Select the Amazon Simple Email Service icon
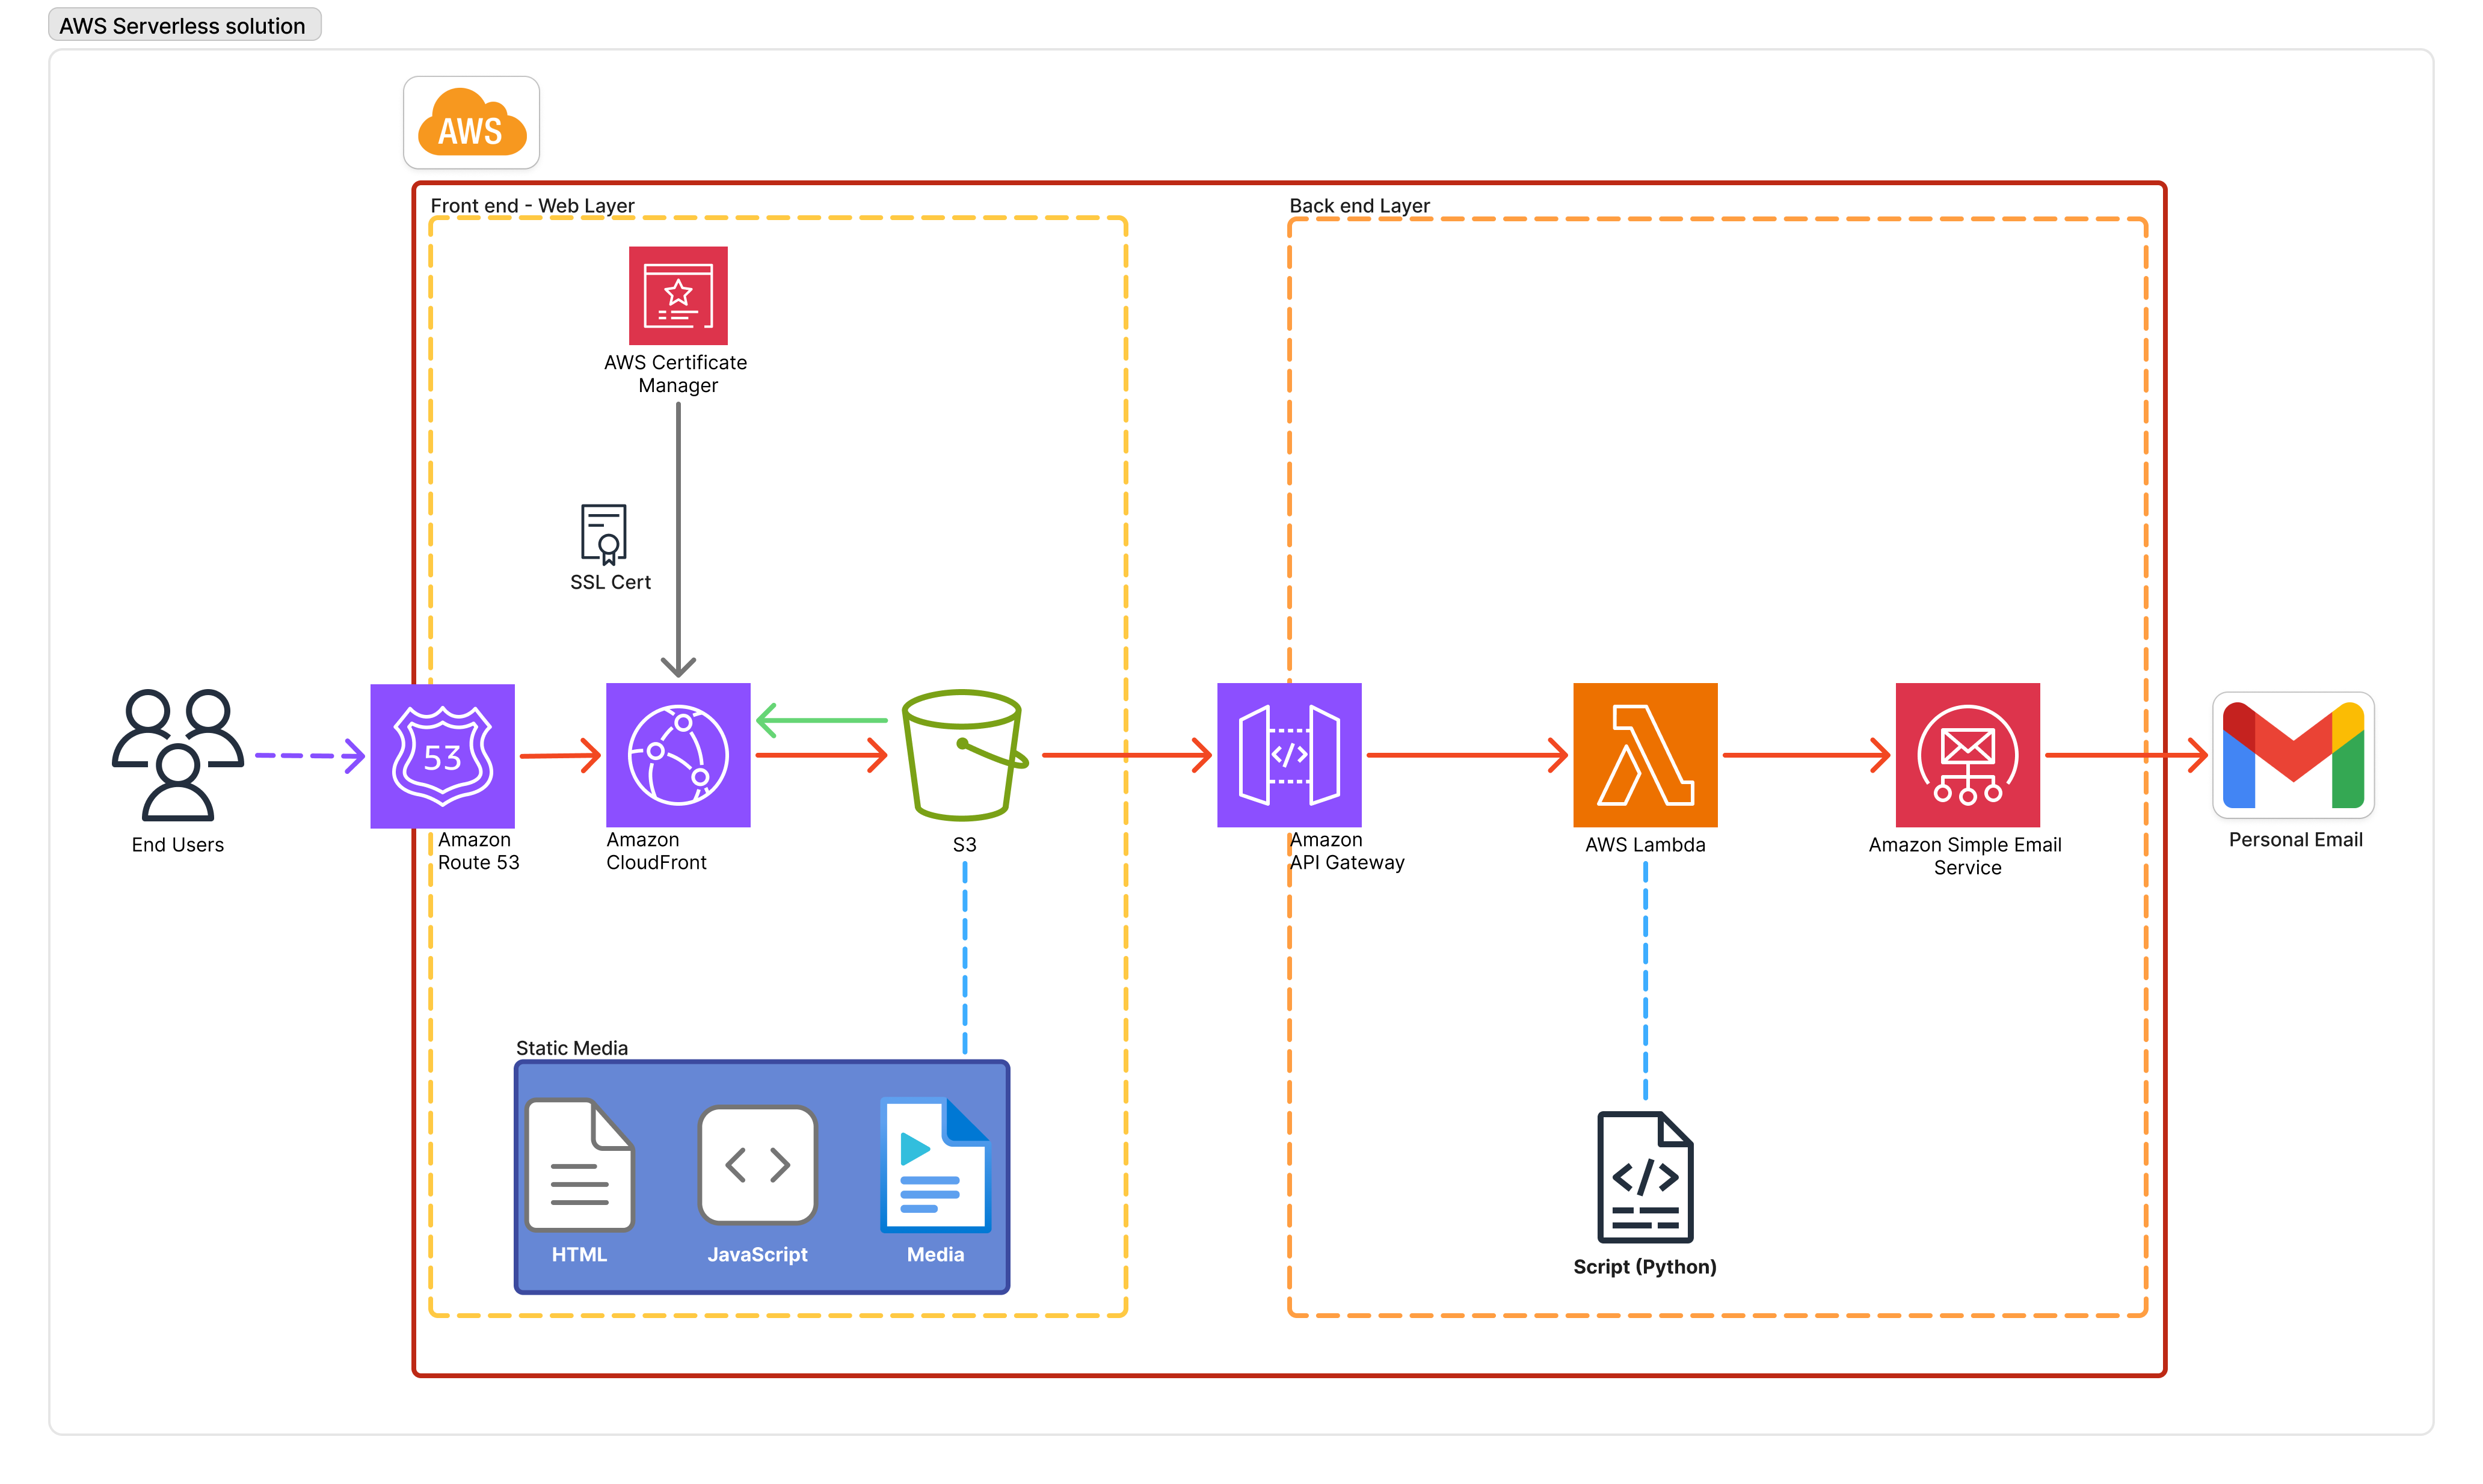 tap(1967, 754)
